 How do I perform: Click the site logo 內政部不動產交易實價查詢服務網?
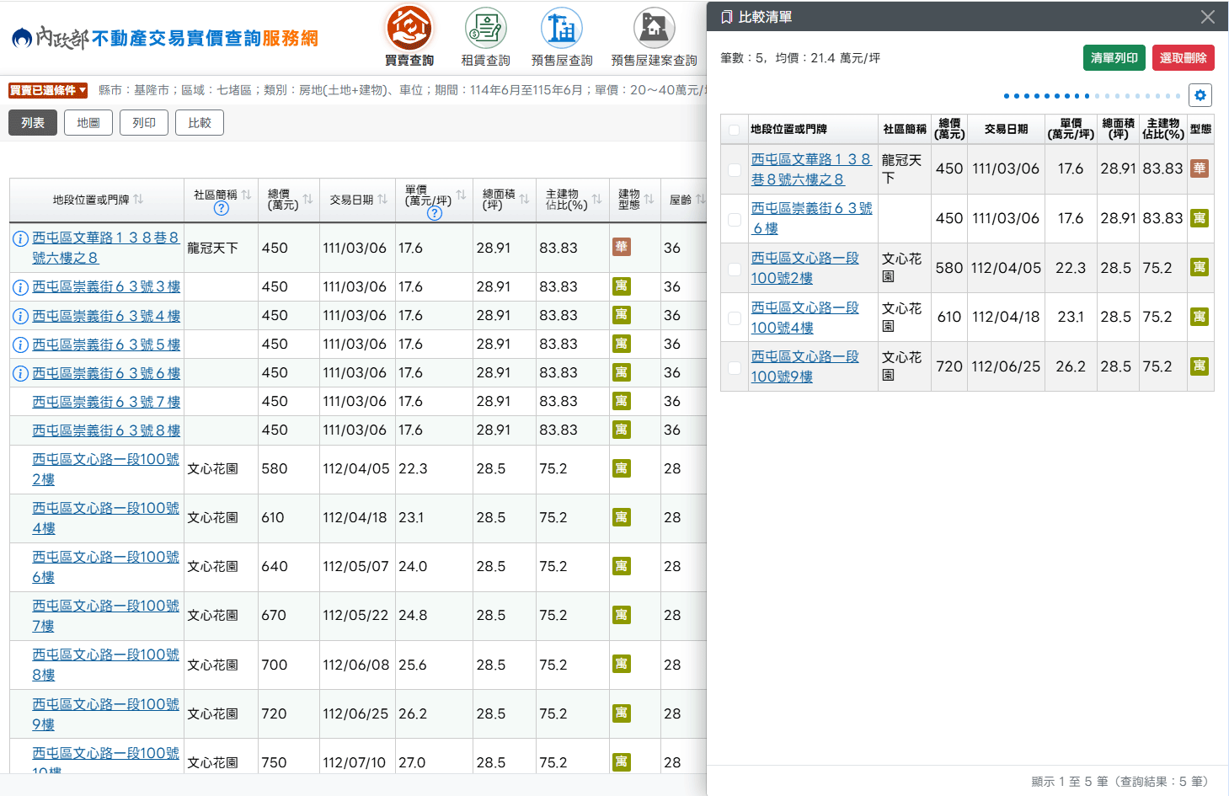click(x=165, y=38)
